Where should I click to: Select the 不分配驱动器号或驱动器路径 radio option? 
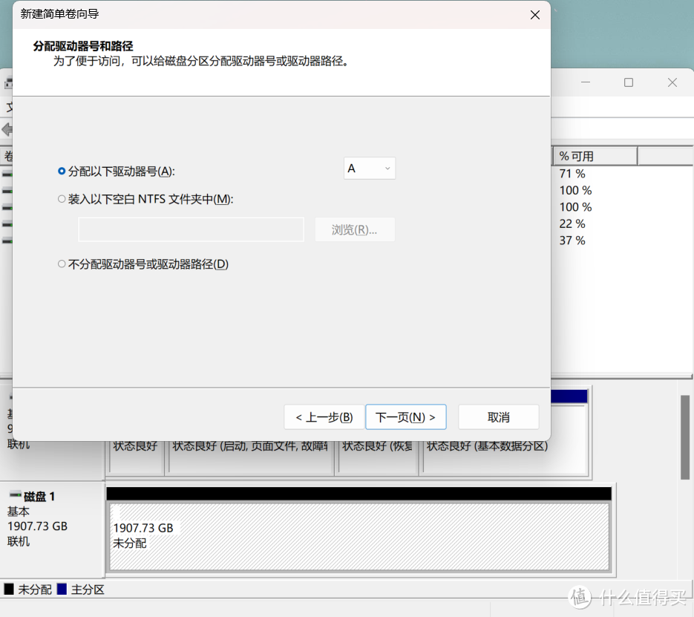click(62, 263)
